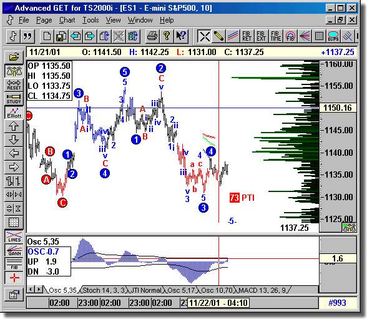
Task: Toggle the balance scales sidebar button
Action: [x=14, y=71]
